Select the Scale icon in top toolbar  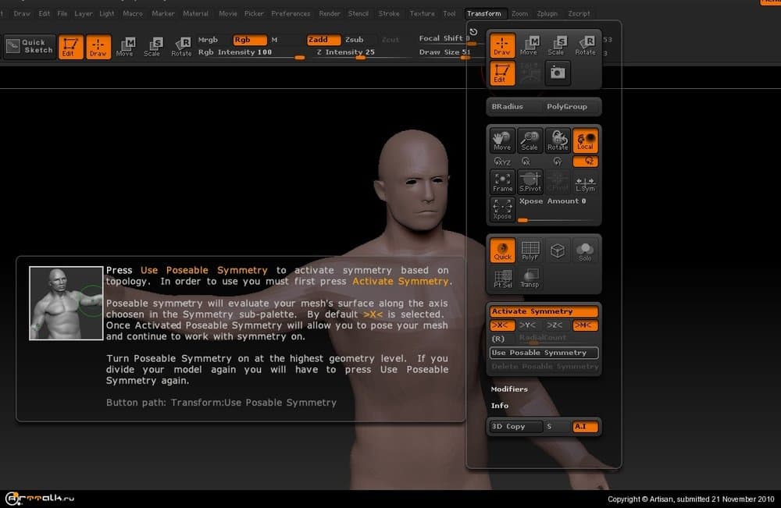(152, 47)
